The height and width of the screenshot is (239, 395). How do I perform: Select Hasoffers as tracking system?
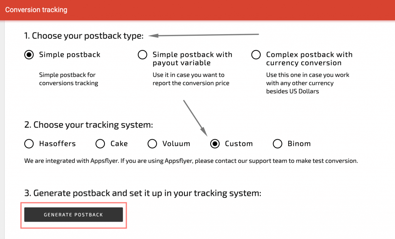(x=29, y=144)
